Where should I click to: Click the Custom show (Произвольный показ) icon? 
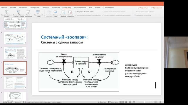pyautogui.click(x=38, y=12)
